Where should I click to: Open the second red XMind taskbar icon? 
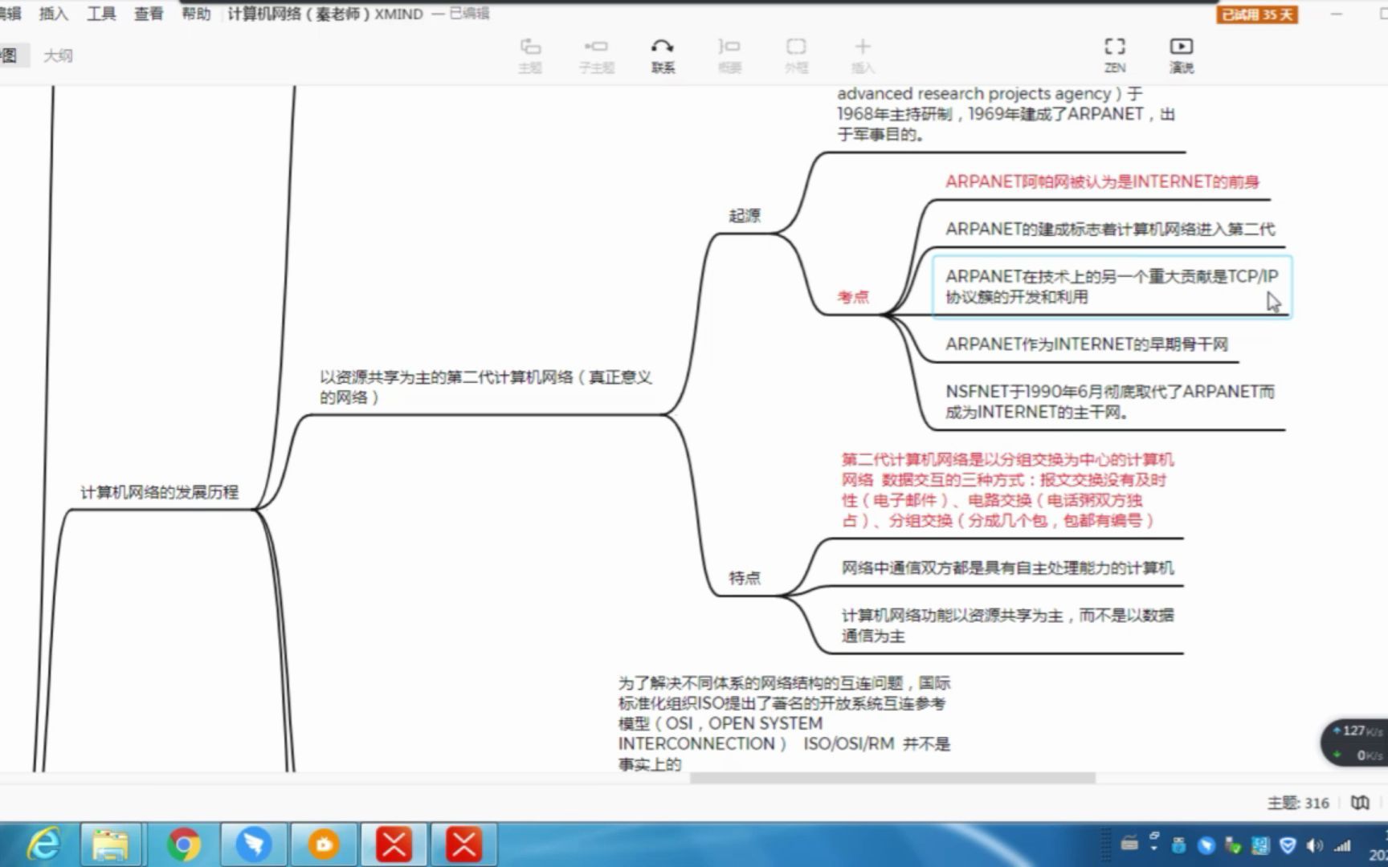point(464,845)
